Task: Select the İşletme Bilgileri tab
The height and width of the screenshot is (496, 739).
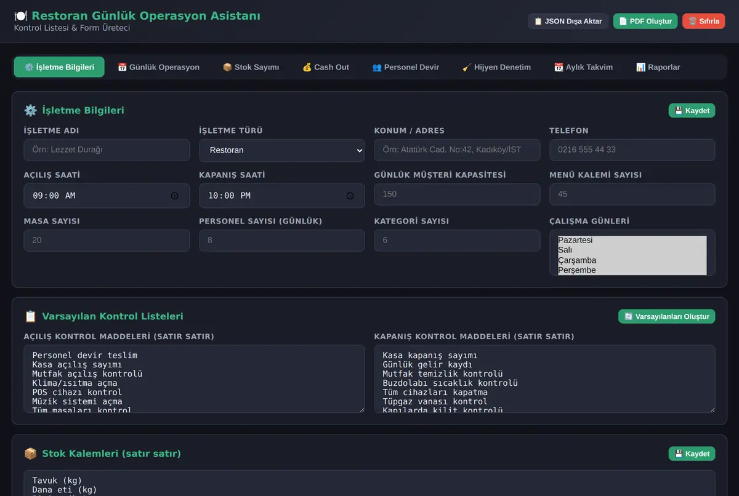Action: (59, 67)
